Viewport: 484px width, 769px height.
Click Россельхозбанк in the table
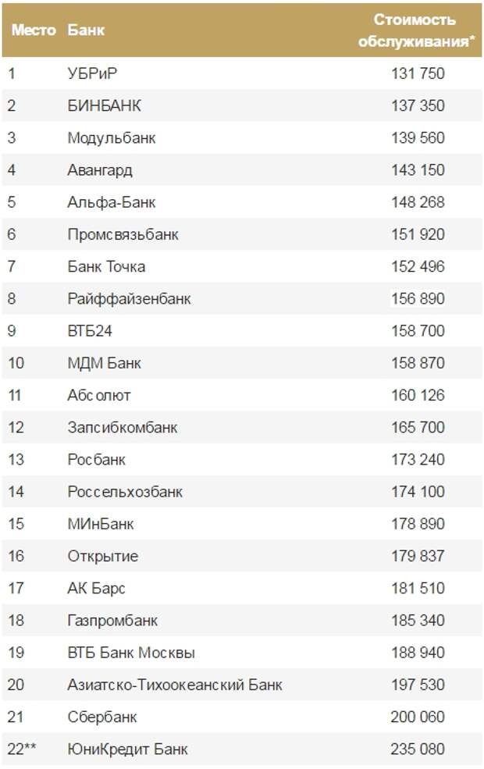pos(125,492)
